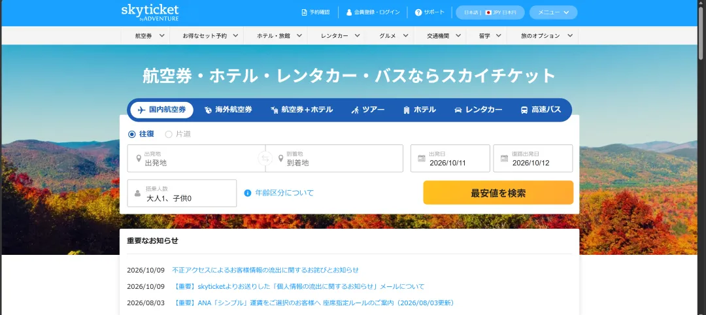706x315 pixels.
Task: Click the globe icon beside 海外航空券
Action: point(208,110)
